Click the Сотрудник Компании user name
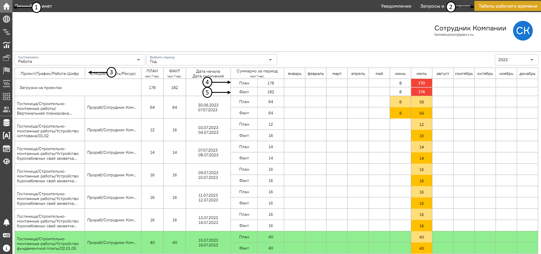 point(470,28)
